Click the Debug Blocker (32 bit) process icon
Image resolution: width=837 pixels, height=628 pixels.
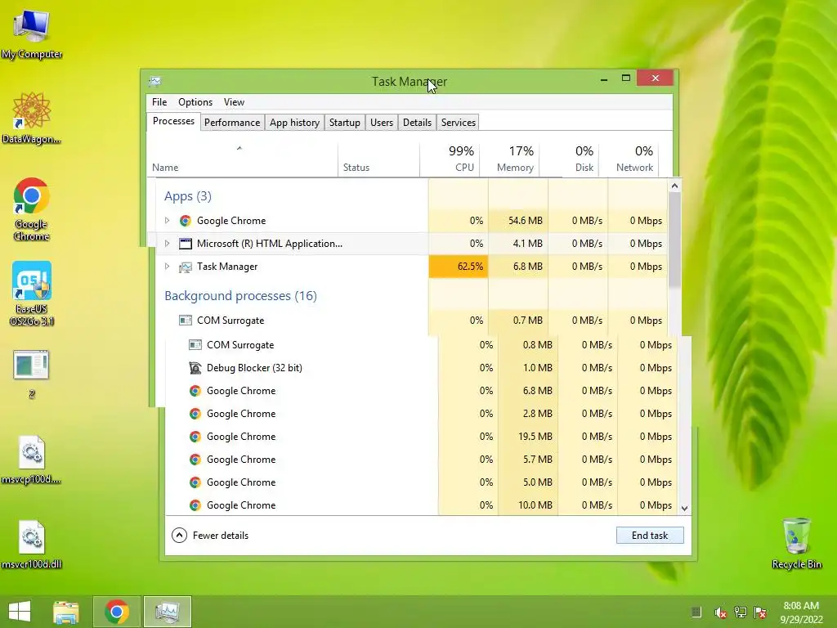click(195, 368)
